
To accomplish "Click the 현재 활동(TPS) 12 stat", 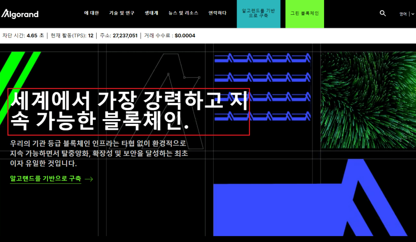I will (x=72, y=36).
